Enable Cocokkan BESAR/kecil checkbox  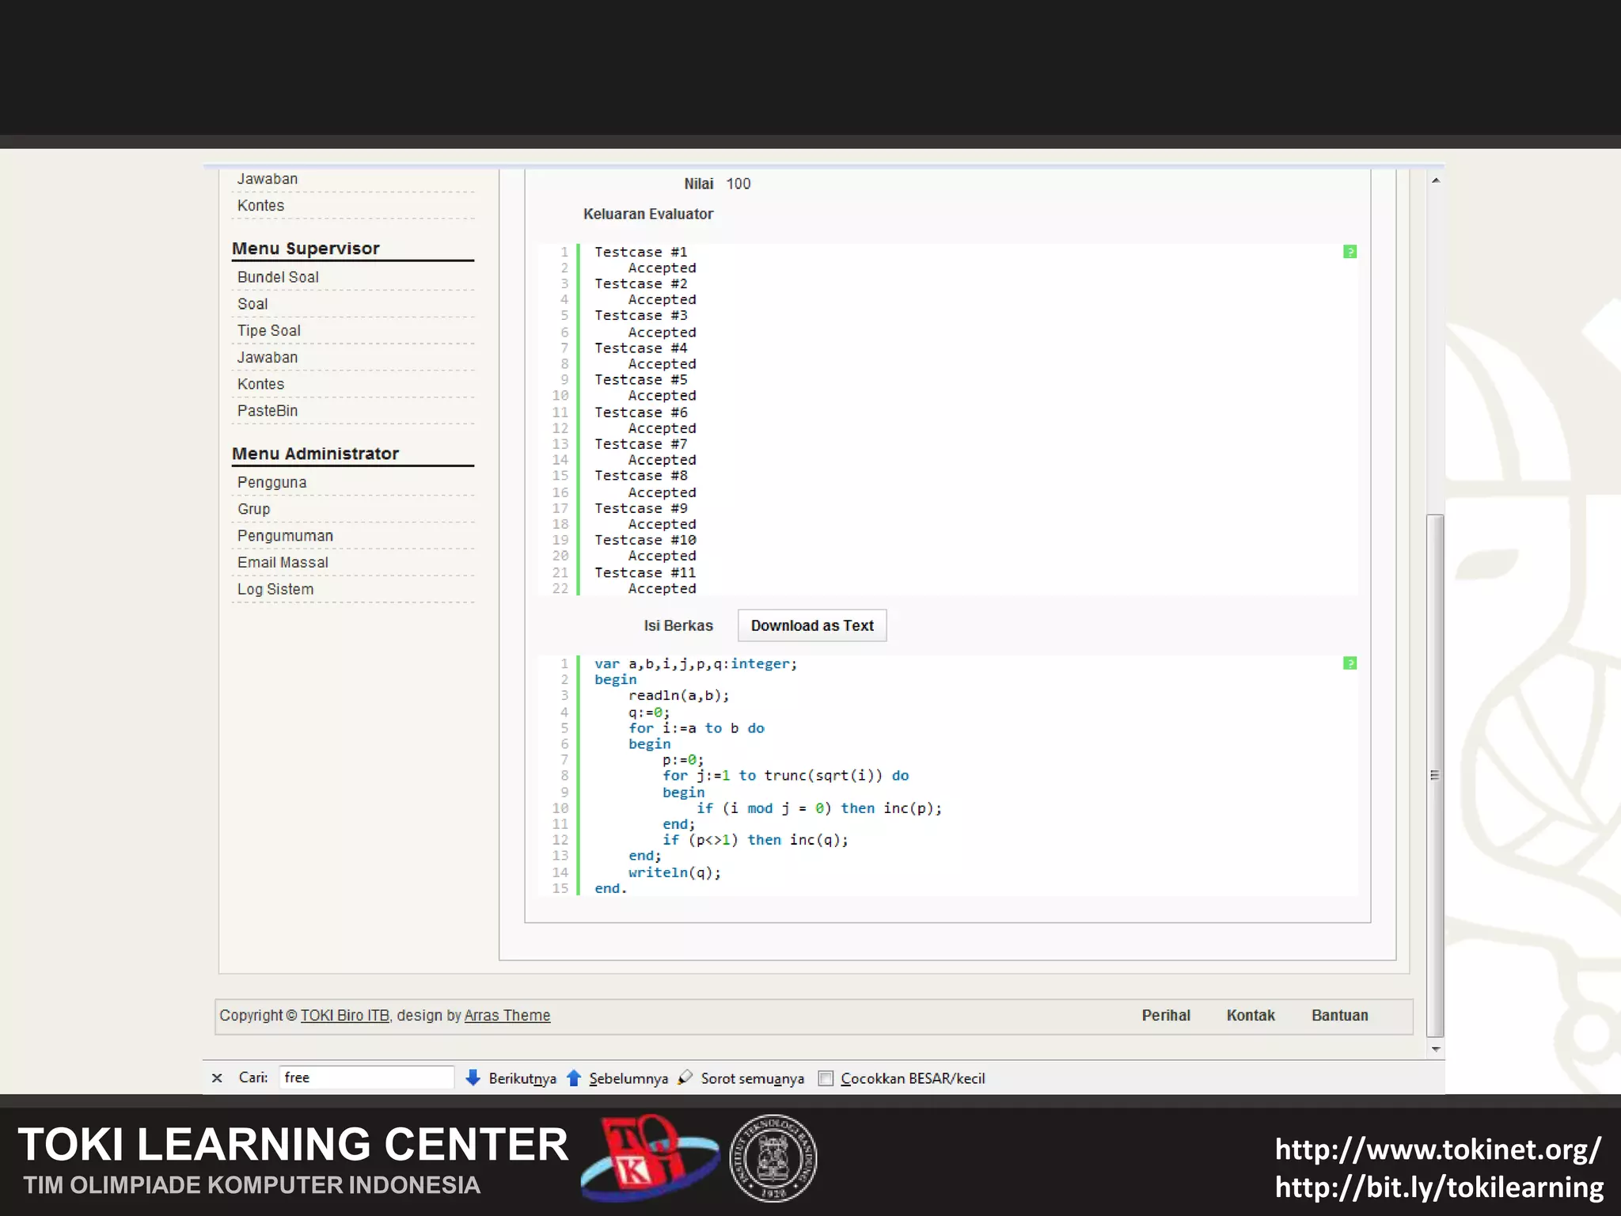pyautogui.click(x=826, y=1078)
